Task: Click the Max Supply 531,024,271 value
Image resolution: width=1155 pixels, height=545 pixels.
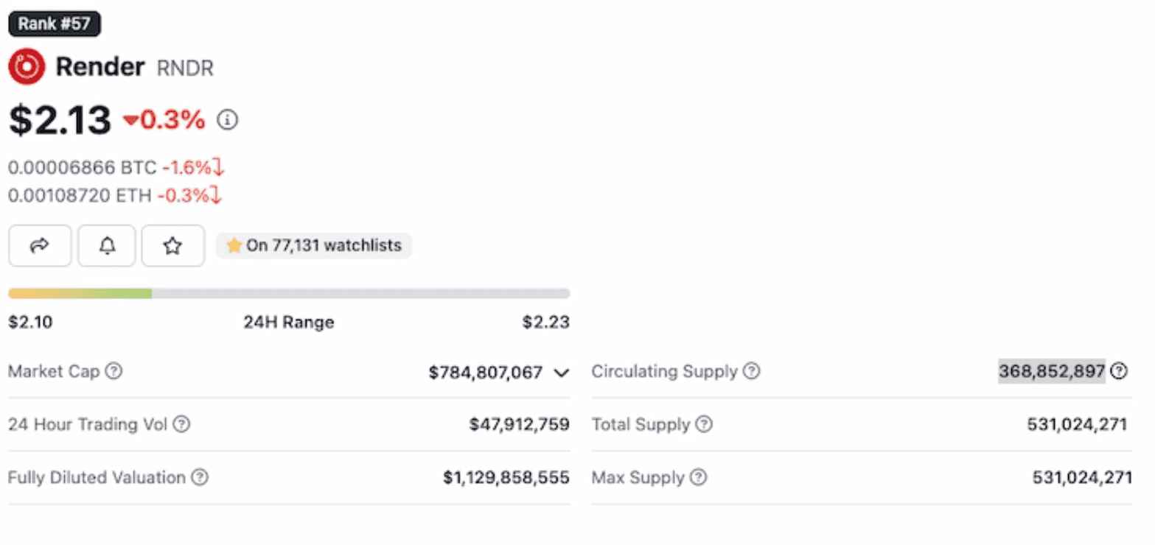Action: pos(1082,477)
